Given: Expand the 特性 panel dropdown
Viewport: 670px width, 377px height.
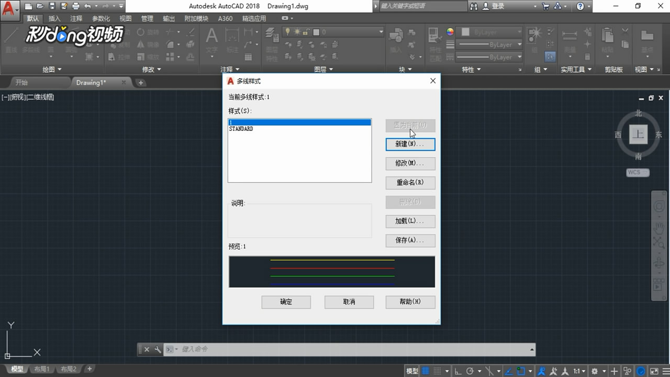Looking at the screenshot, I should 472,69.
